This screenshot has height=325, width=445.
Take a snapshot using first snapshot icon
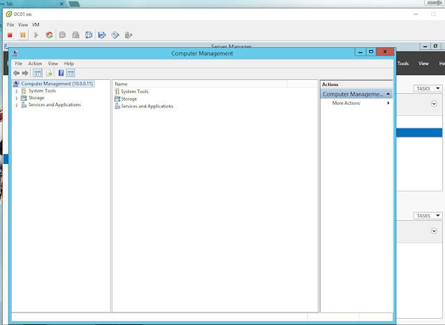tap(63, 35)
